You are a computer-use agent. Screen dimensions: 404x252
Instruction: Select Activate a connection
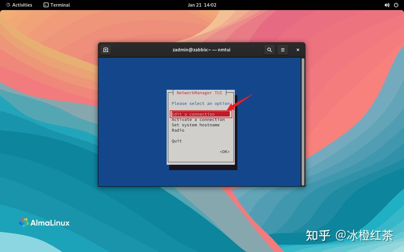198,119
